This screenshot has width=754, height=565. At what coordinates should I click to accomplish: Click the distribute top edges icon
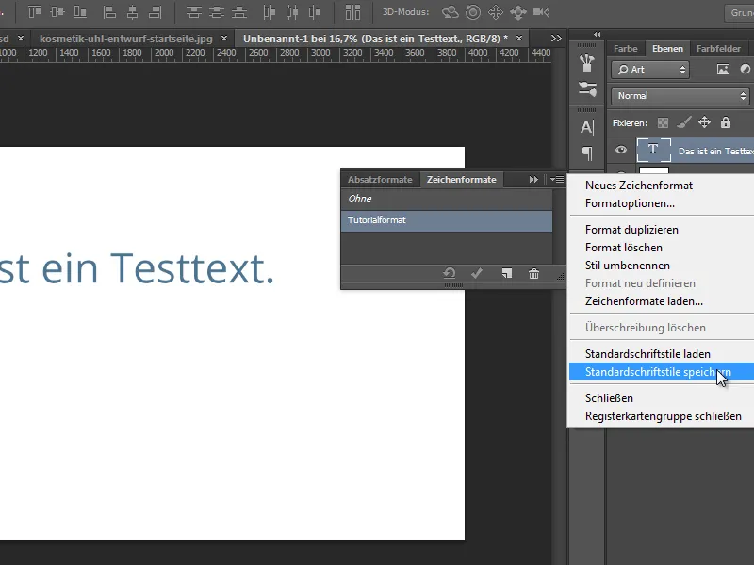pyautogui.click(x=194, y=12)
